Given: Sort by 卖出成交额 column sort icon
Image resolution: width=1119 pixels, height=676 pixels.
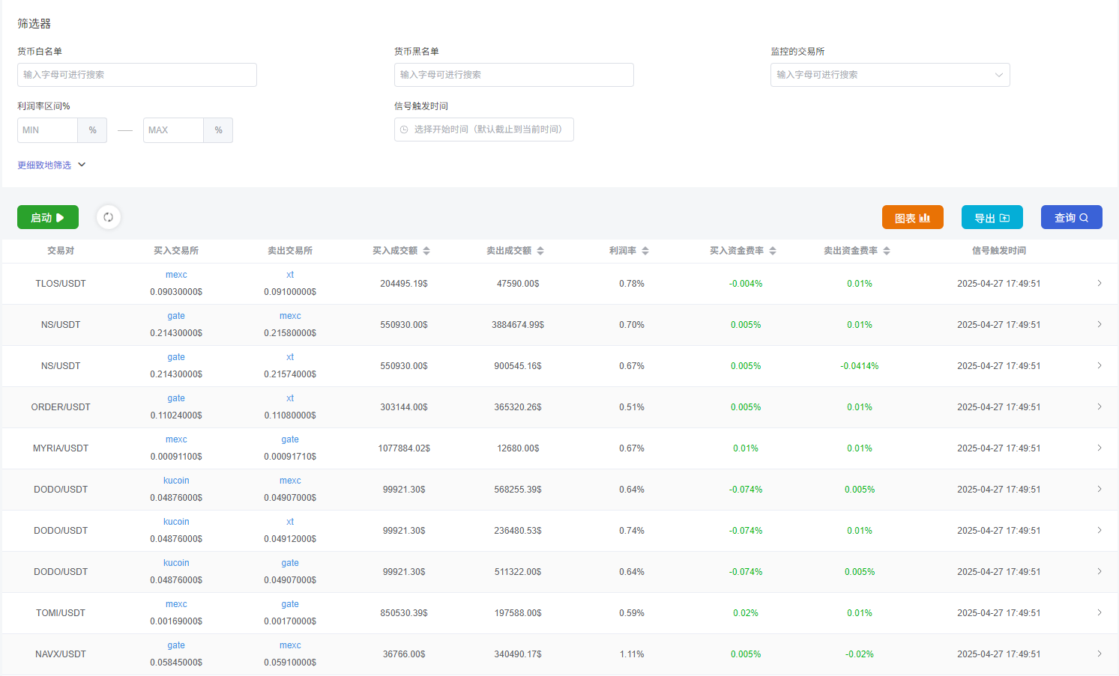Looking at the screenshot, I should [540, 251].
